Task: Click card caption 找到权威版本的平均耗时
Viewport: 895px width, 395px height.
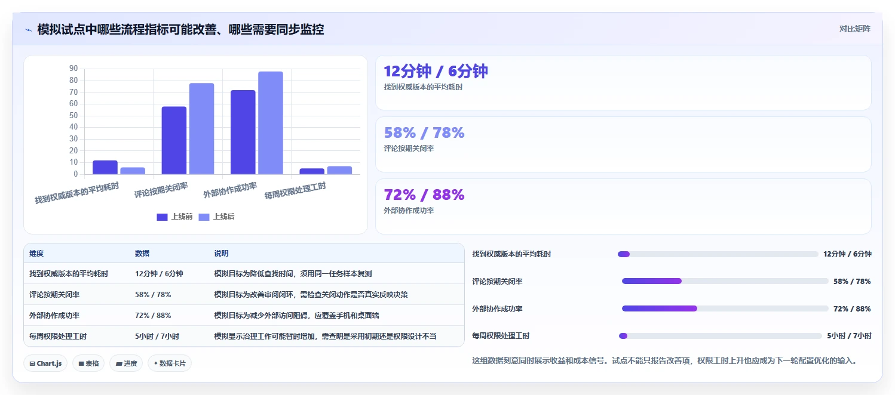Action: pyautogui.click(x=423, y=87)
